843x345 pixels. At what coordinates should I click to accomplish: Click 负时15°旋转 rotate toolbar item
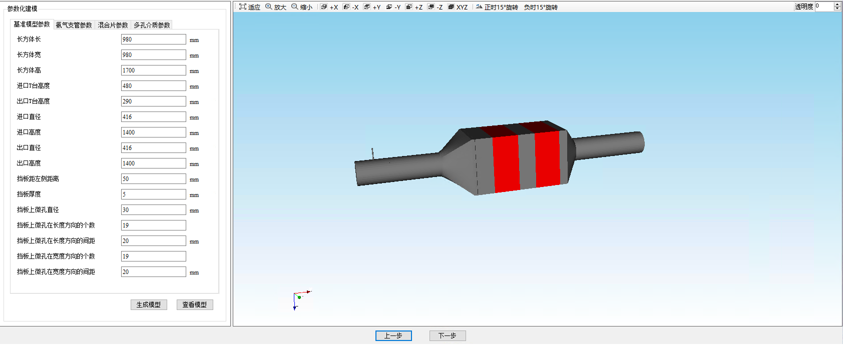tap(541, 7)
